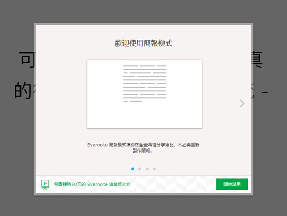Screen dimensions: 287x216
Task: Click the 免費體驗30天的 Evernote 專業版功能 text
Action: tap(92, 184)
